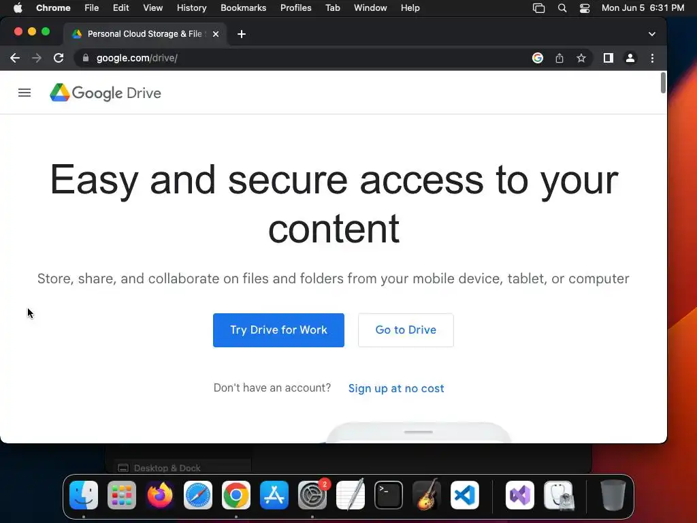Bookmark this page with the star icon
The width and height of the screenshot is (697, 523).
pyautogui.click(x=581, y=58)
